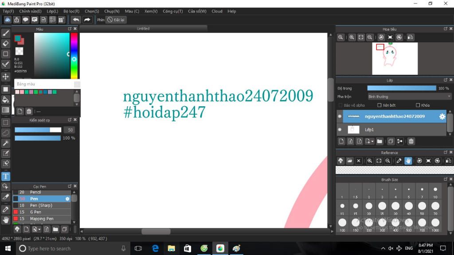Toggle the Bảo vệ alpha checkbox

coord(340,105)
